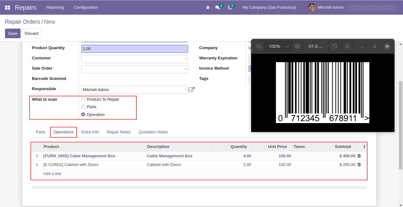Open Responsible external link icon
The image size is (403, 207).
(x=192, y=90)
